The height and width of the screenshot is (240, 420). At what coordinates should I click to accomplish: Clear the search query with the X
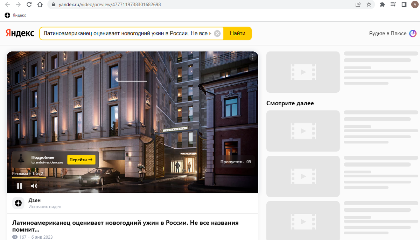point(217,34)
